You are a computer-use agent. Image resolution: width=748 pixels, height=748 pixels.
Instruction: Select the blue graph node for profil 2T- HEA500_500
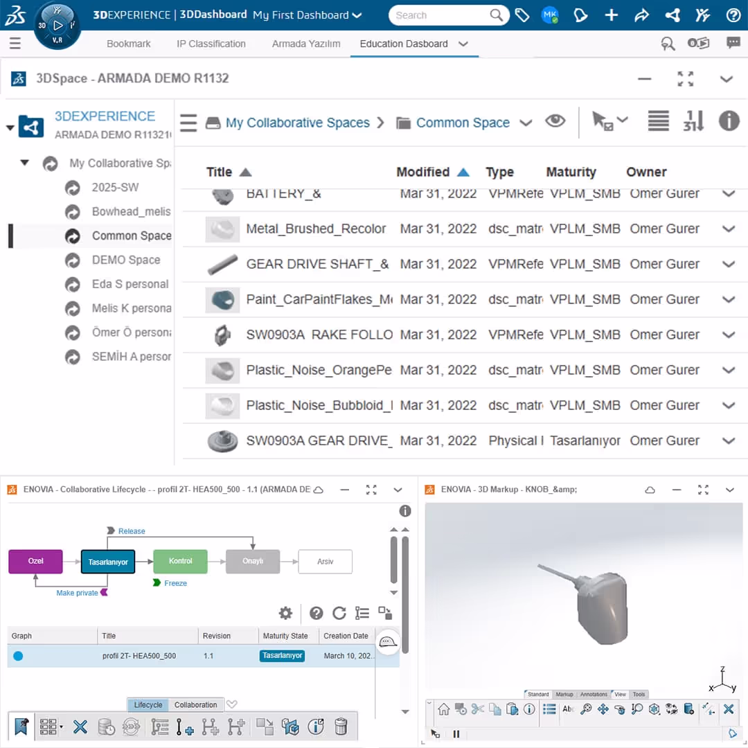click(18, 656)
